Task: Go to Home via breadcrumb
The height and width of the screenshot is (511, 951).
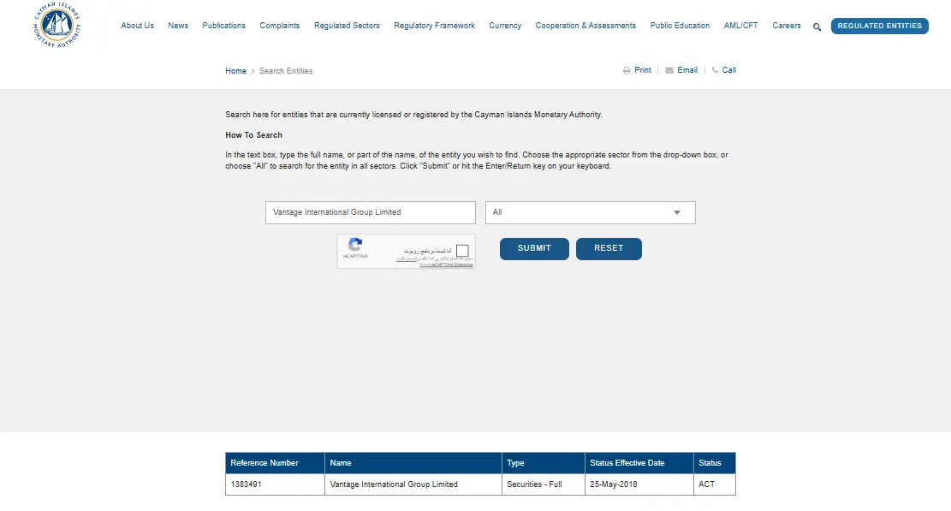Action: click(236, 71)
